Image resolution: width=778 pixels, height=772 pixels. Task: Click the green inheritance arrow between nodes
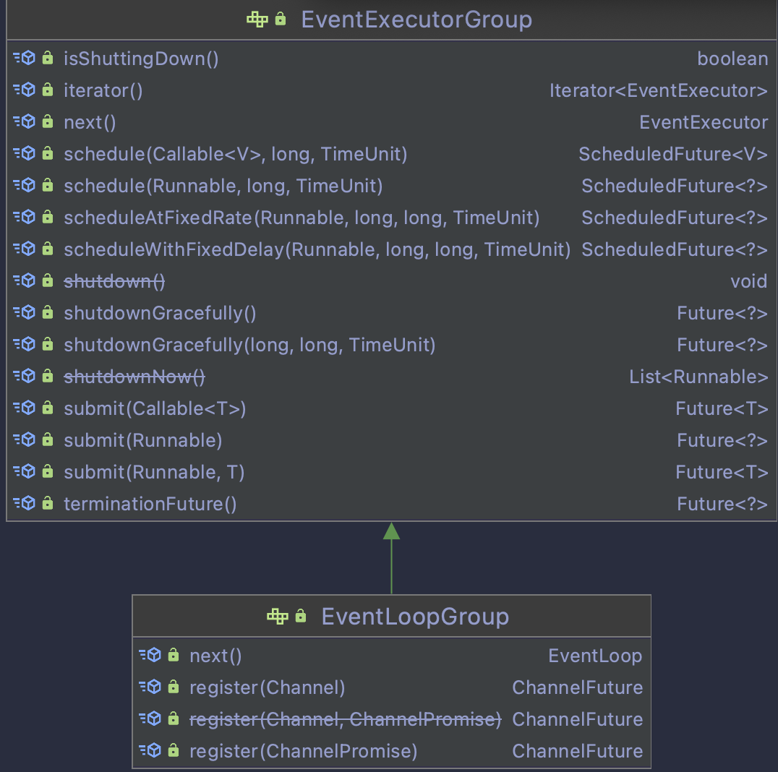(391, 557)
